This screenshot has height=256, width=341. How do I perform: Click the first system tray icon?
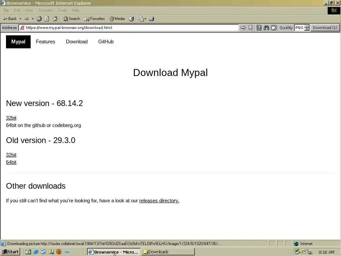(x=297, y=252)
